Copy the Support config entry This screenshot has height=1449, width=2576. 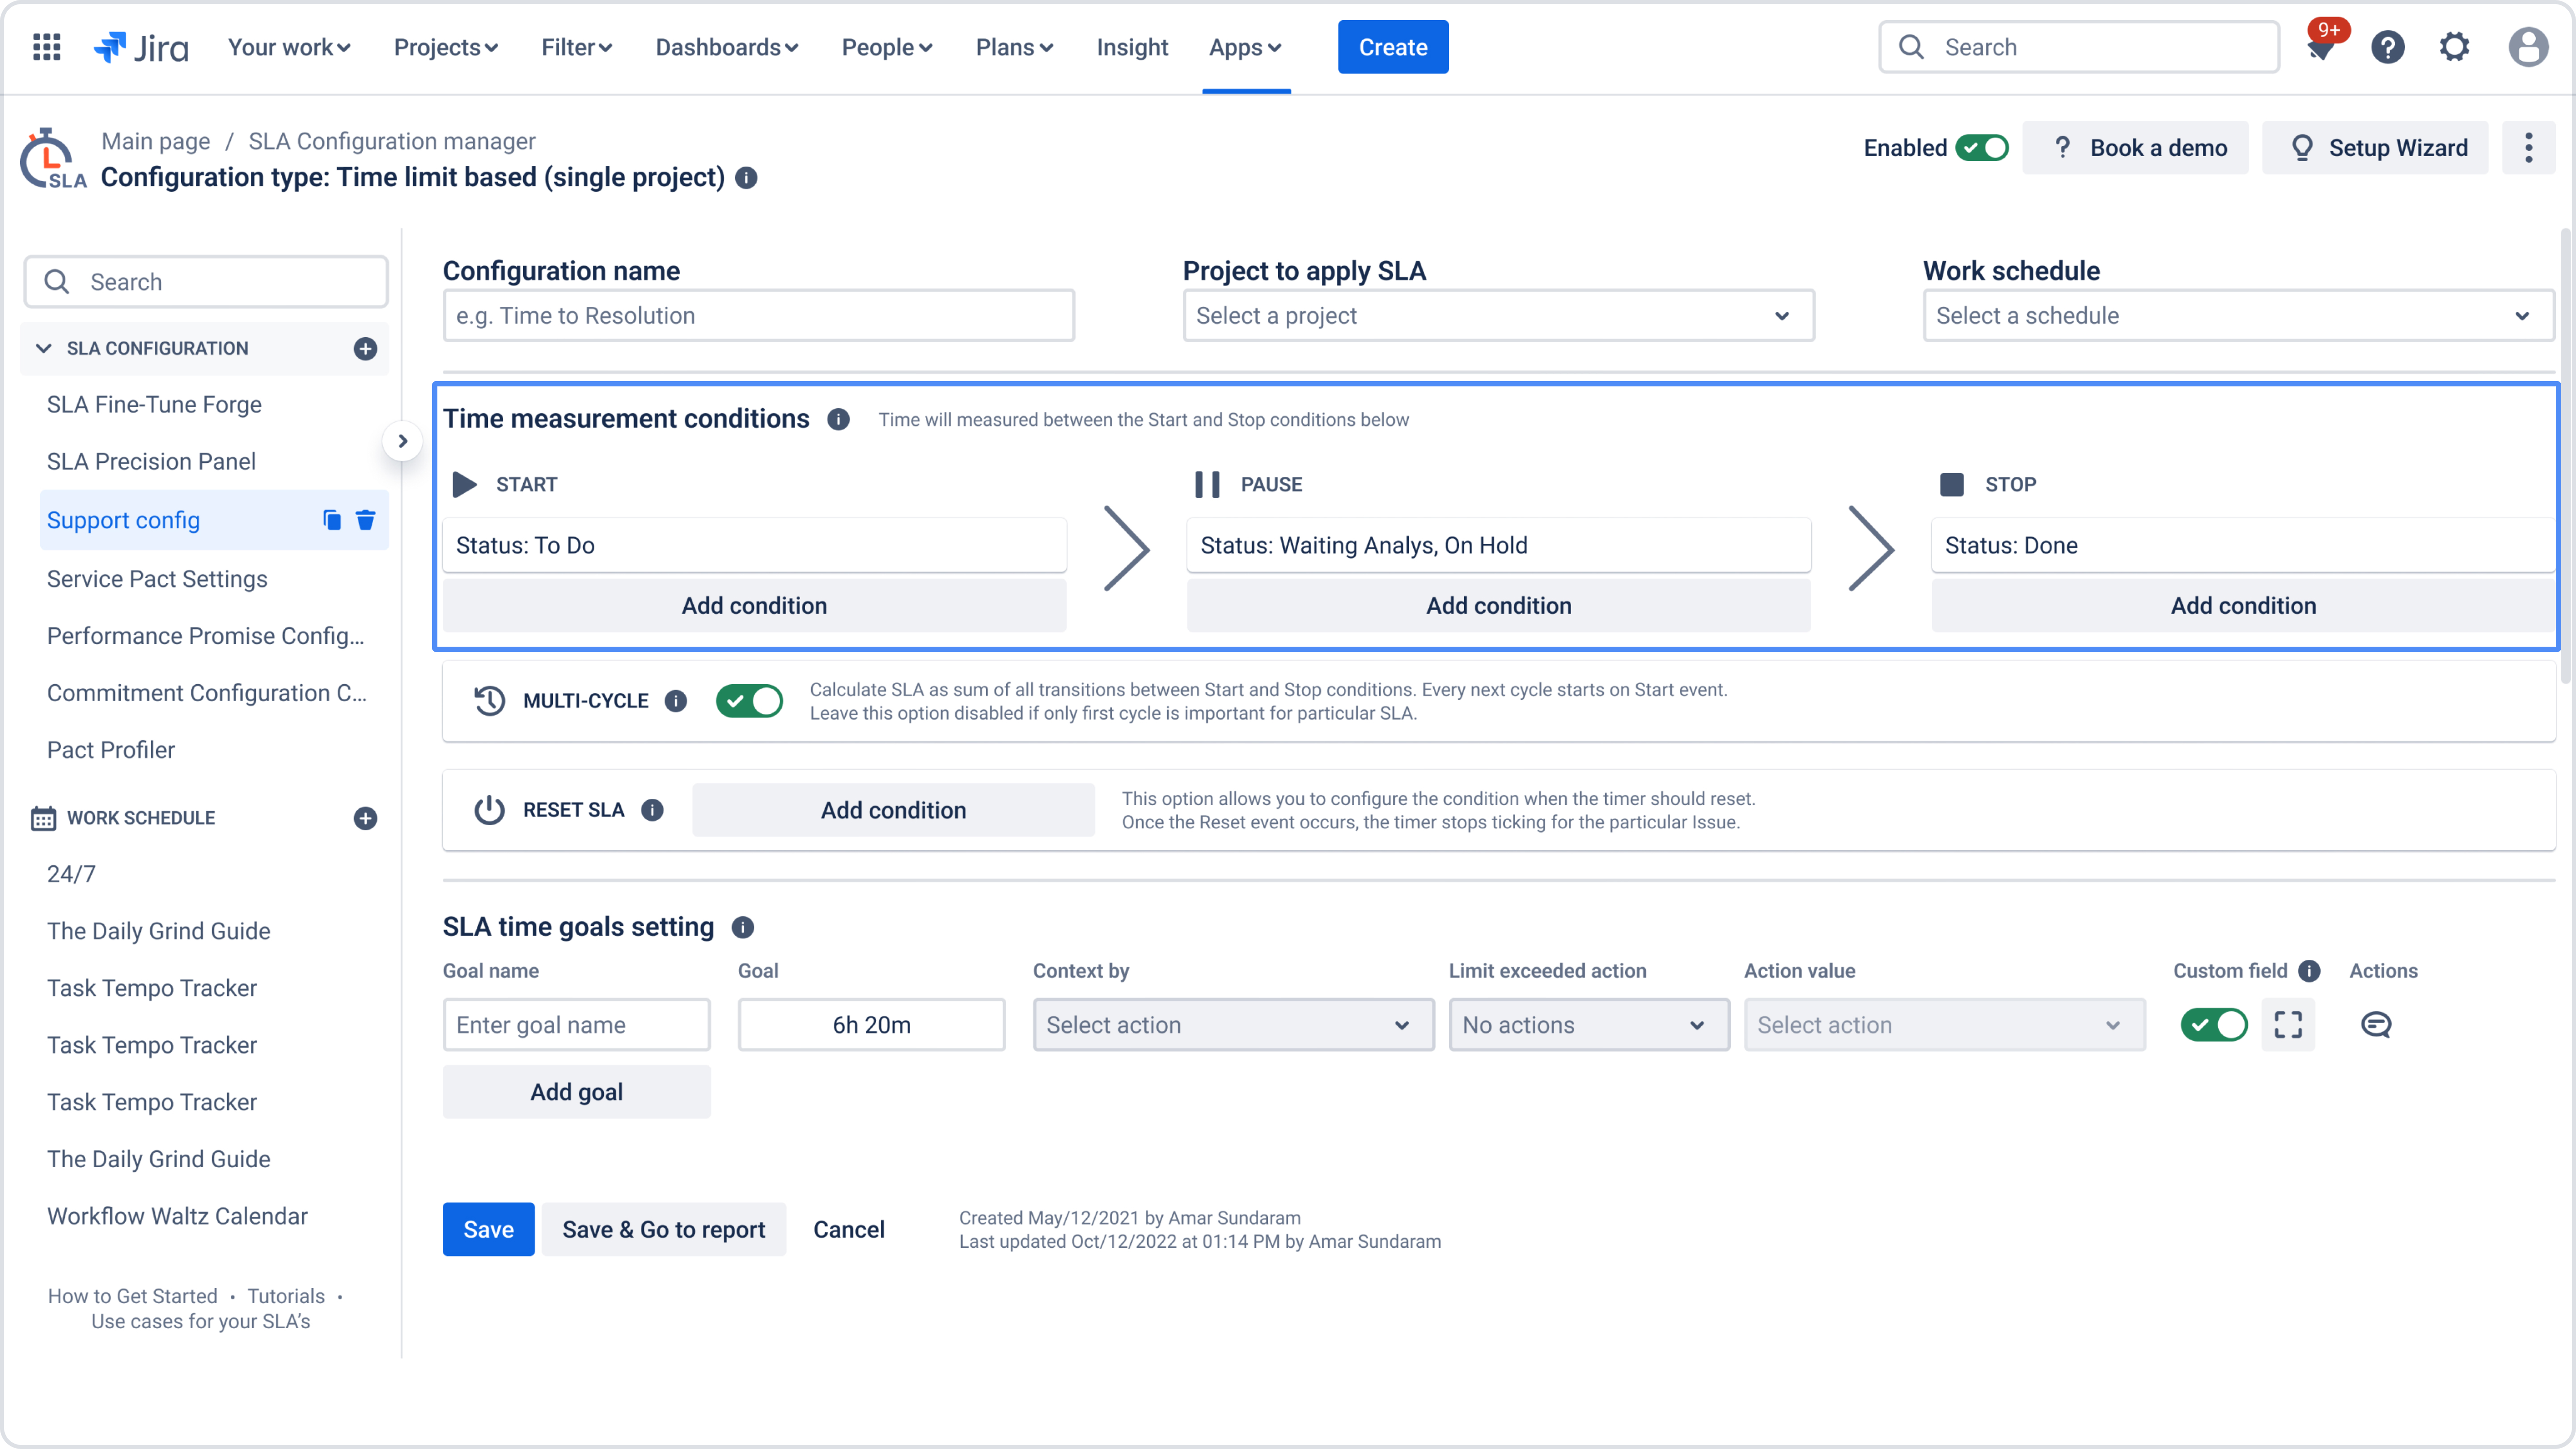point(332,520)
